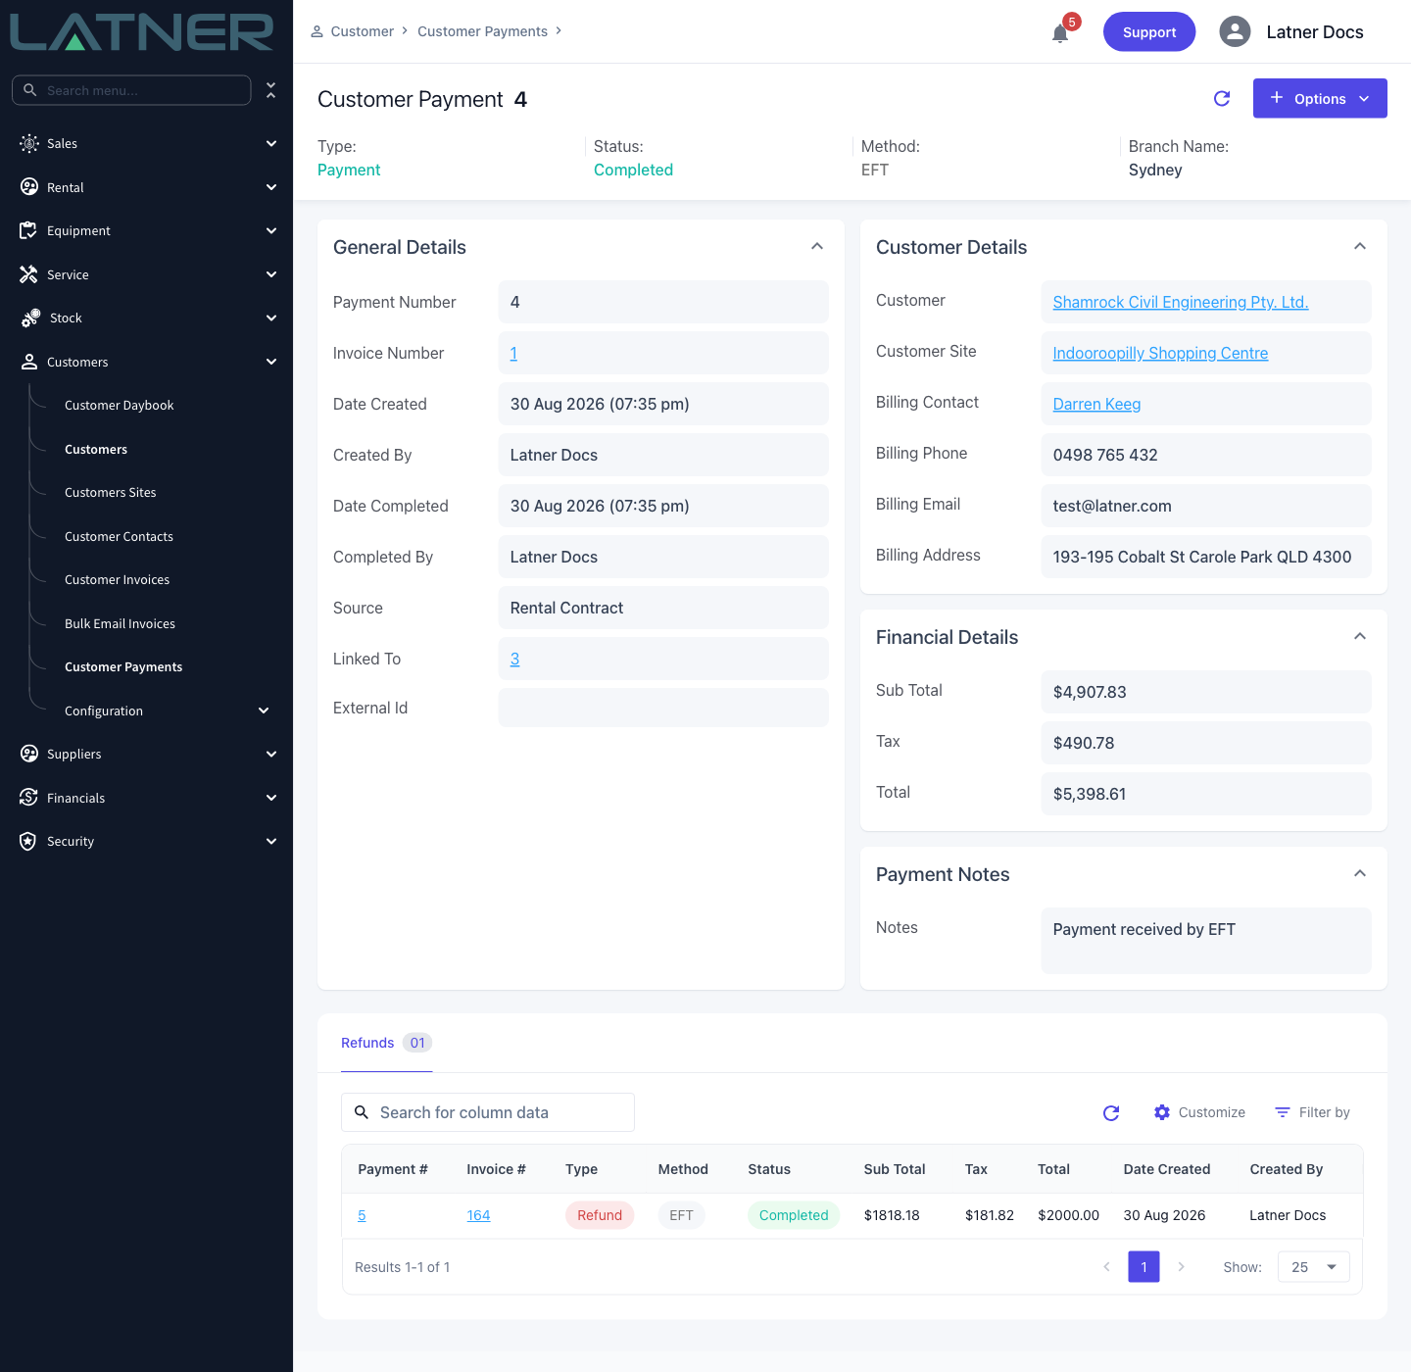Click the LATNER logo
The width and height of the screenshot is (1411, 1372).
tap(141, 32)
